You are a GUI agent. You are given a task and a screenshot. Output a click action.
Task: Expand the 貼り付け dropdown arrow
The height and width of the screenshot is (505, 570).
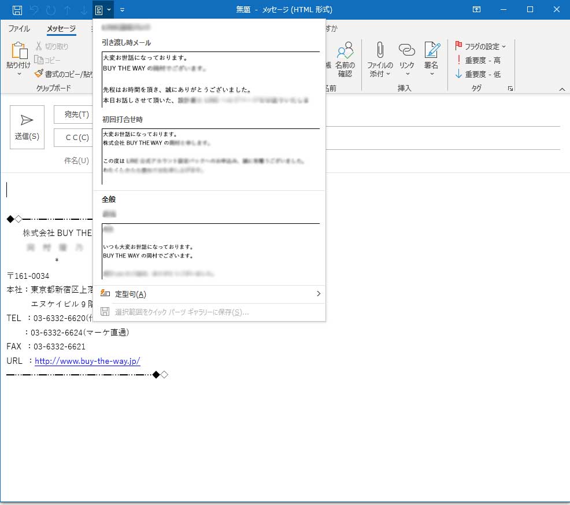[19, 74]
